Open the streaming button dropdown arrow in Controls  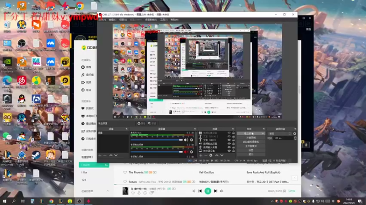(263, 133)
